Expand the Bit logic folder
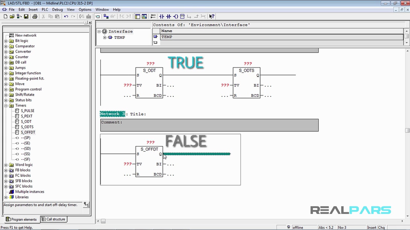 click(x=6, y=41)
